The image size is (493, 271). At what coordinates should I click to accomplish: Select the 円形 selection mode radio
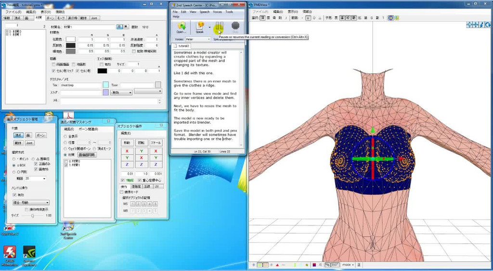tap(14, 172)
